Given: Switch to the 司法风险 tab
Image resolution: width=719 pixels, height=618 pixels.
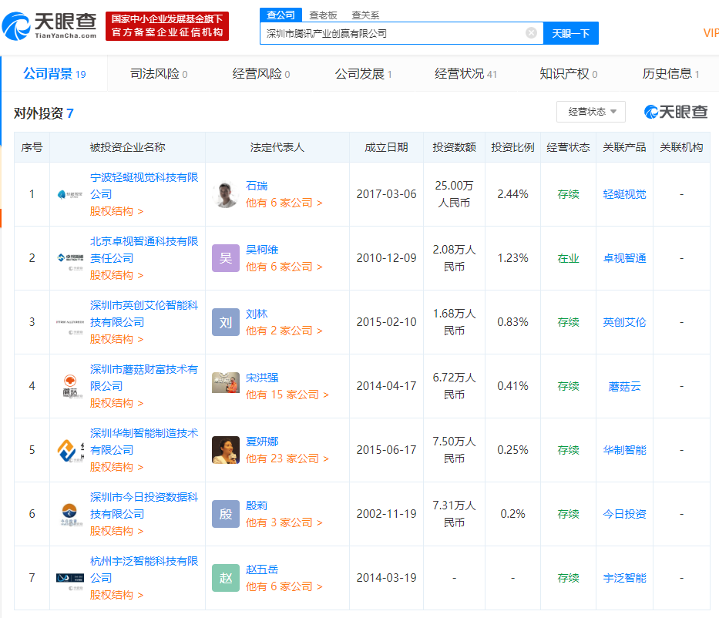Looking at the screenshot, I should click(159, 74).
